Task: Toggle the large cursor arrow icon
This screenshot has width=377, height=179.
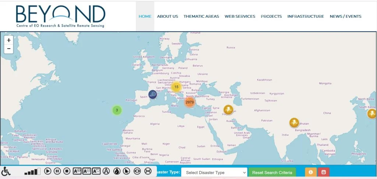Action: 127,171
